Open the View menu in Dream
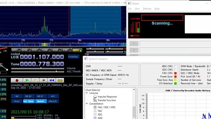 click(x=137, y=9)
